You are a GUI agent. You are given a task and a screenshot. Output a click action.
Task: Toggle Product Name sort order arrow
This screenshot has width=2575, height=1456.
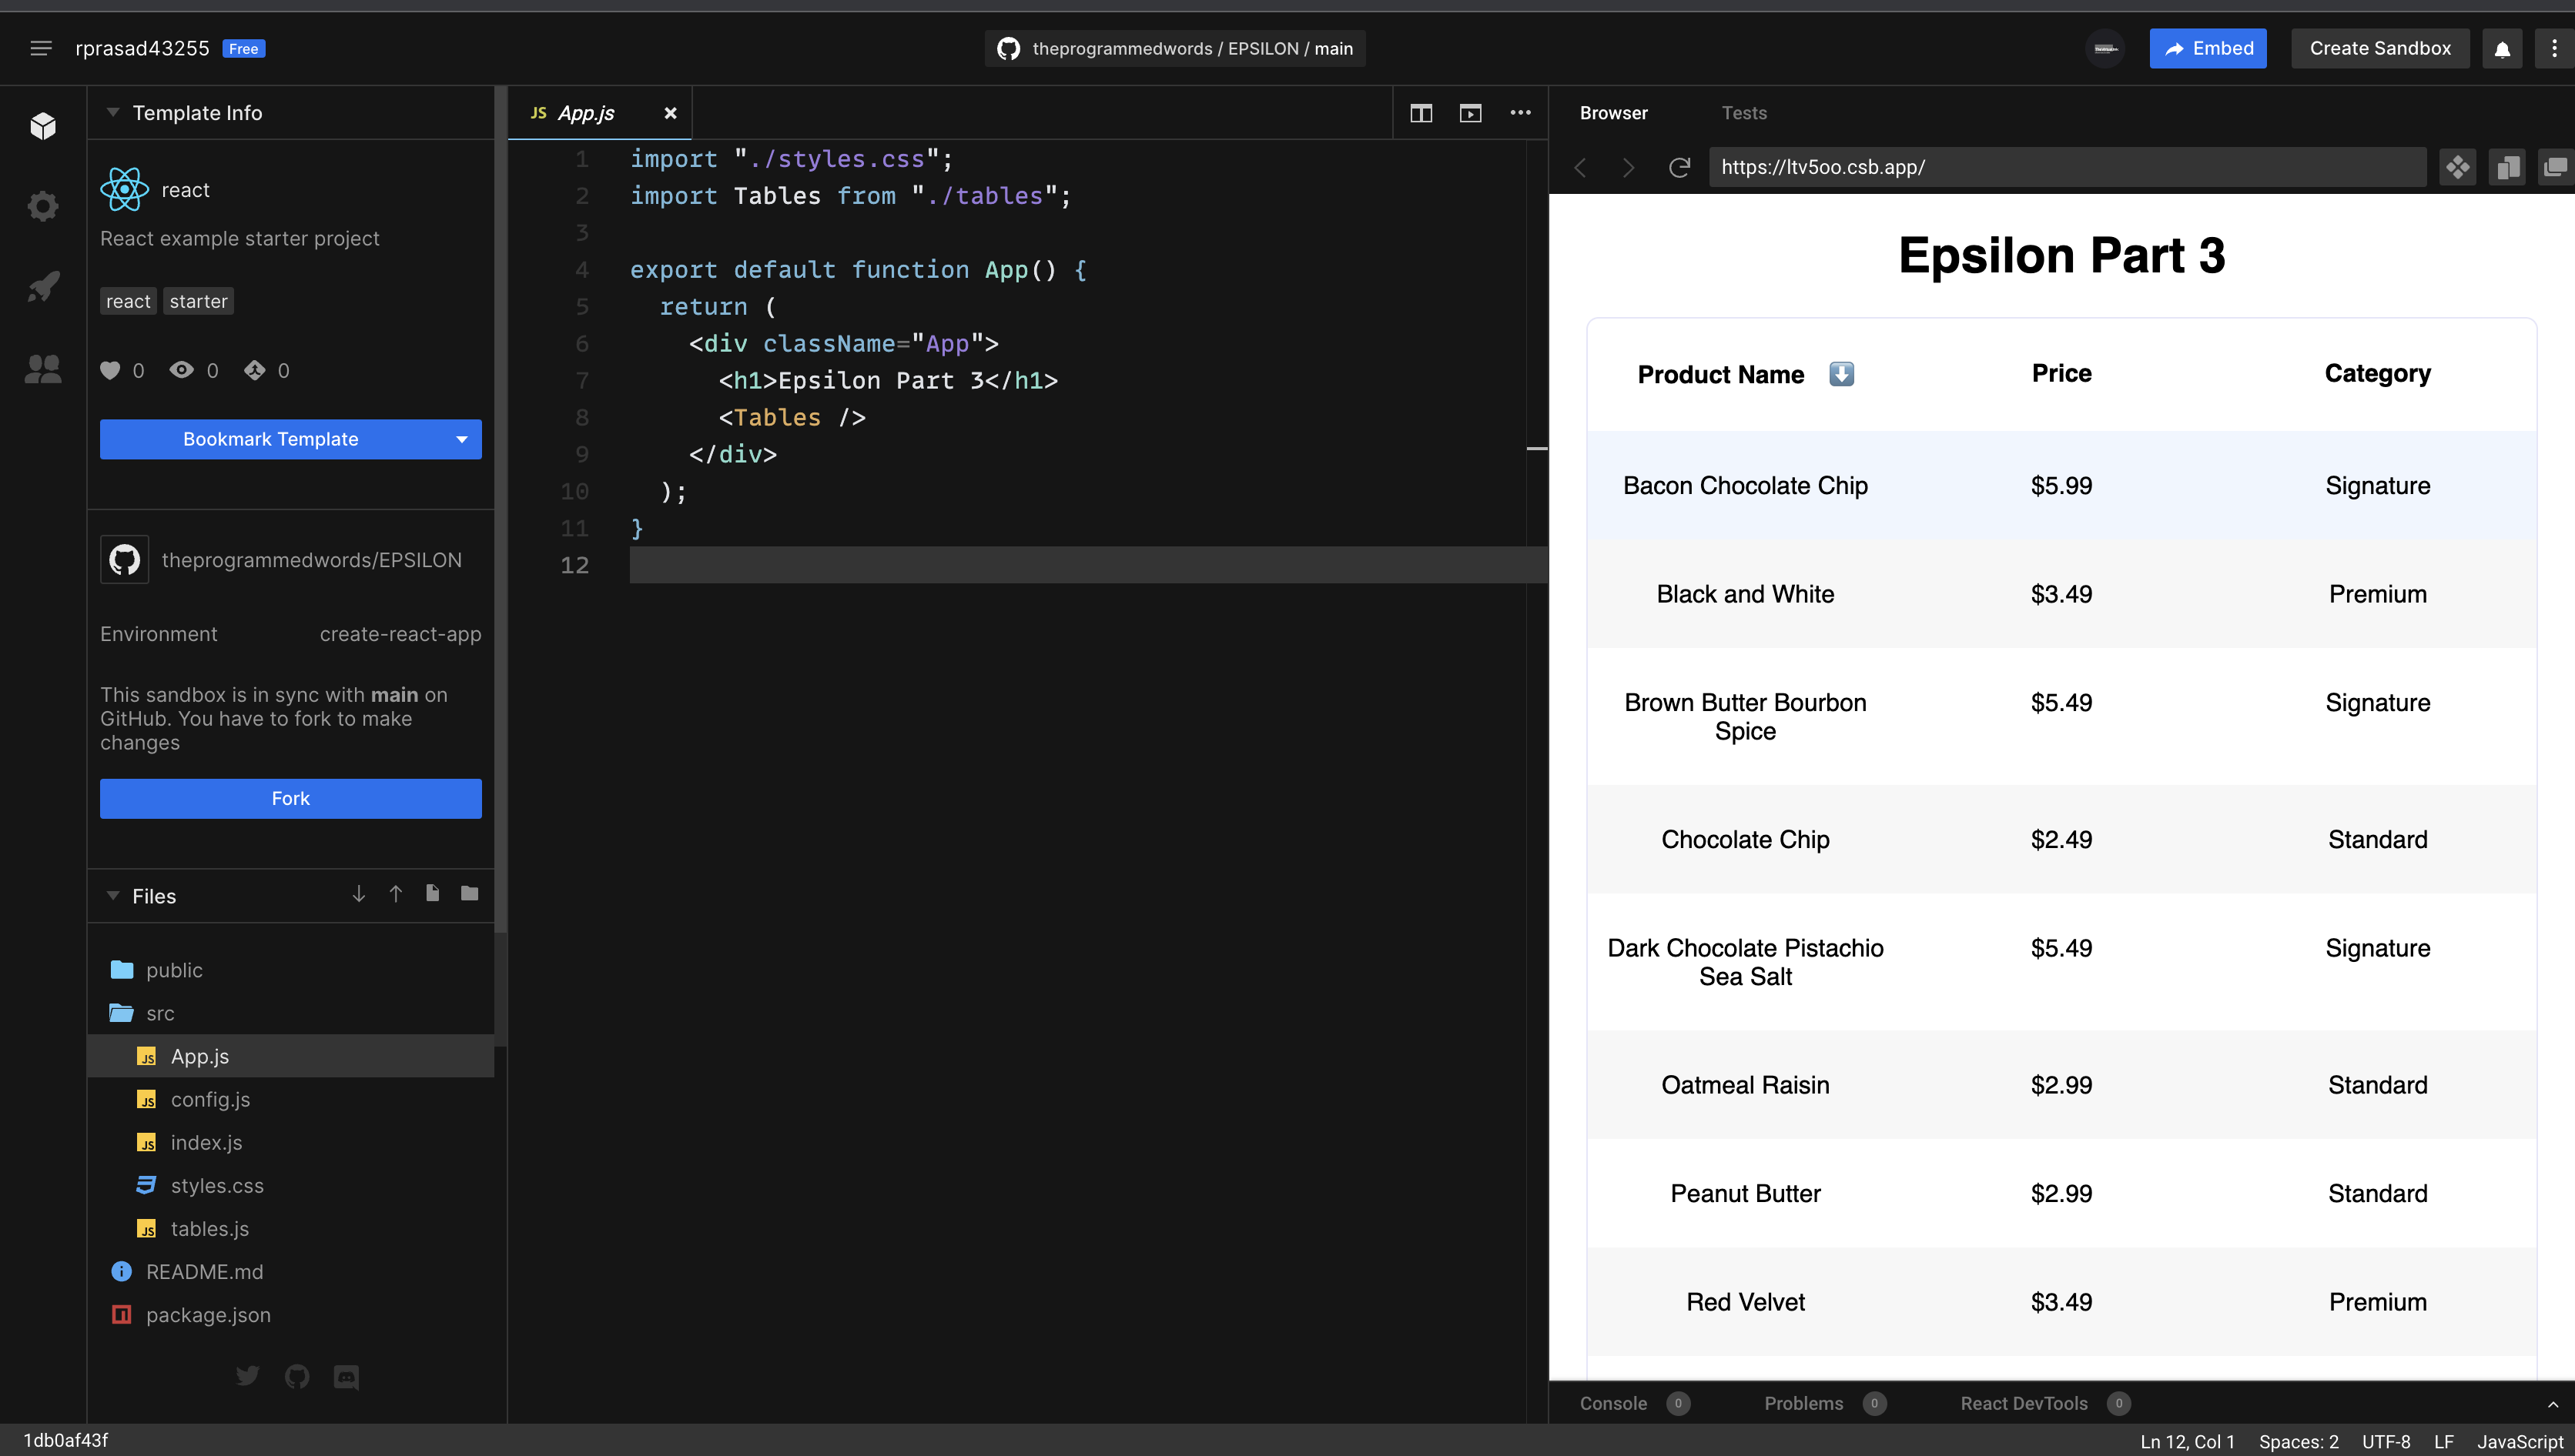[x=1843, y=374]
